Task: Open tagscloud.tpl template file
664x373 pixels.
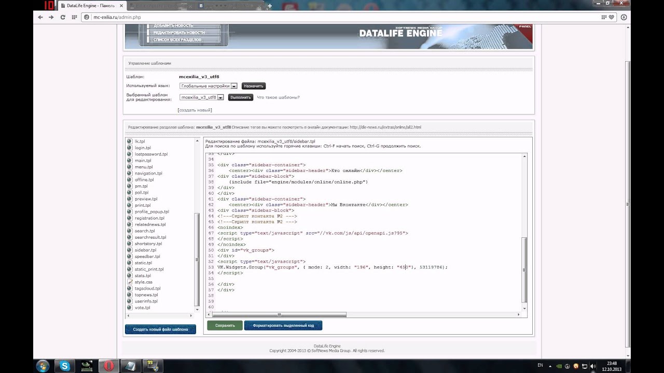Action: 148,288
